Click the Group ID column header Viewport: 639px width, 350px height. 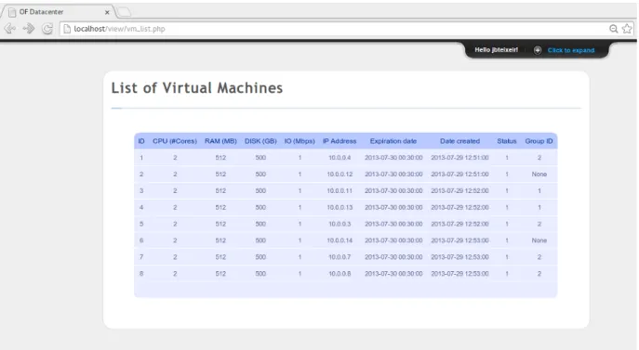[539, 141]
